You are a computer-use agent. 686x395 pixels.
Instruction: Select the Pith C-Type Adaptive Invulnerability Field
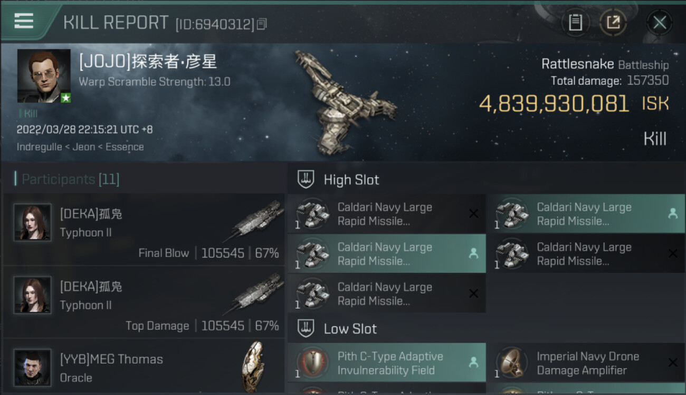386,363
